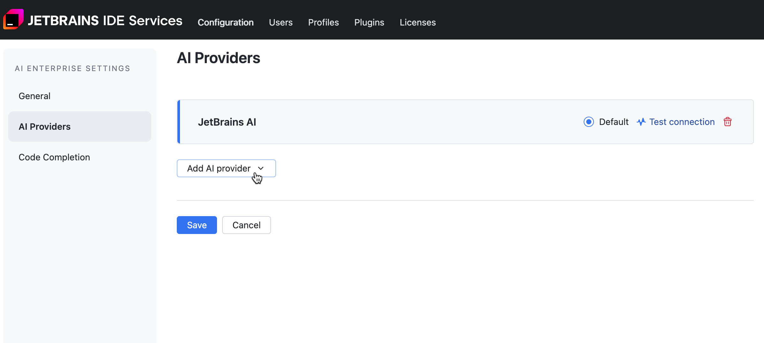Test connection for JetBrains AI

(682, 122)
